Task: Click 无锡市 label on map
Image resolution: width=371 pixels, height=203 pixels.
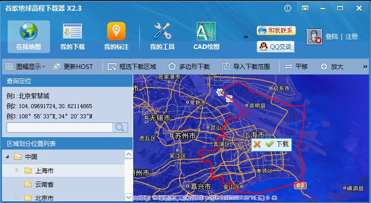Action: (160, 118)
